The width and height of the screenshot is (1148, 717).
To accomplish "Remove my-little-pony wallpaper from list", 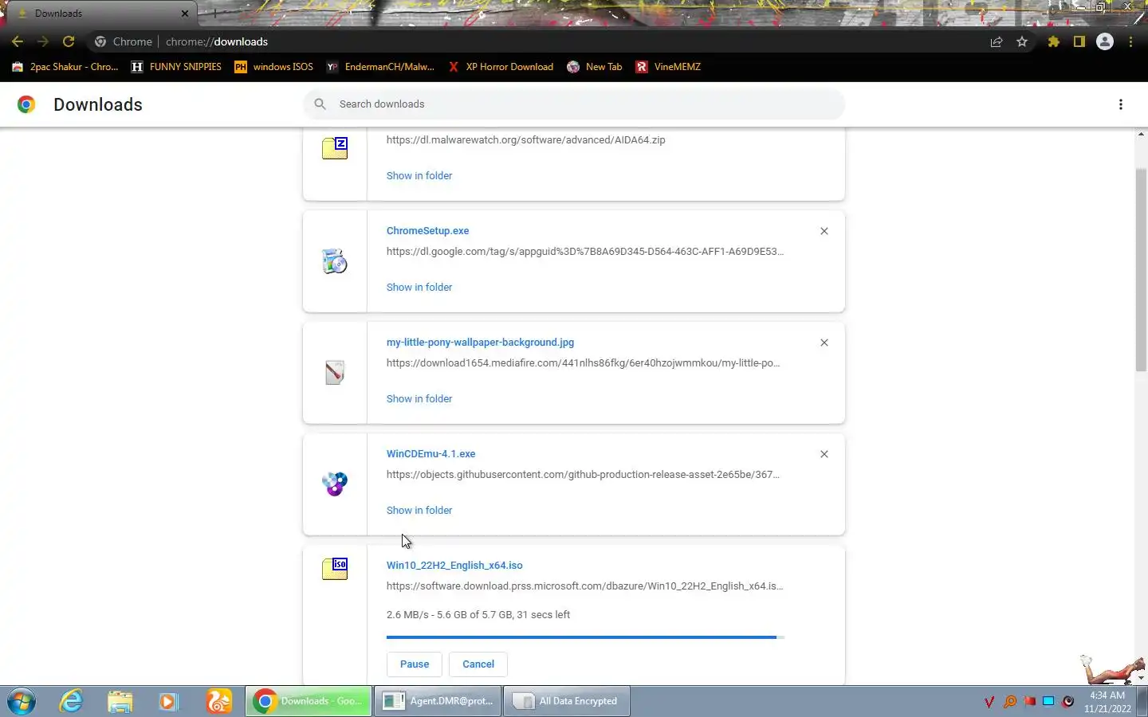I will 824,343.
